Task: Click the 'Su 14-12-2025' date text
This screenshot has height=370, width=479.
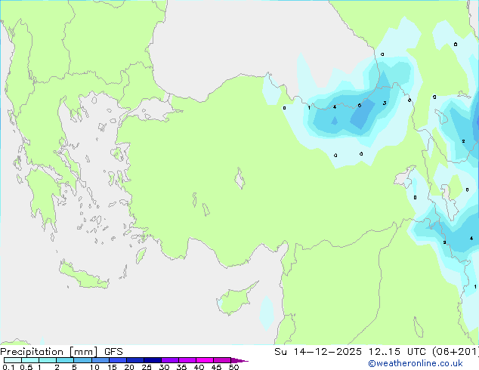Action: (318, 352)
